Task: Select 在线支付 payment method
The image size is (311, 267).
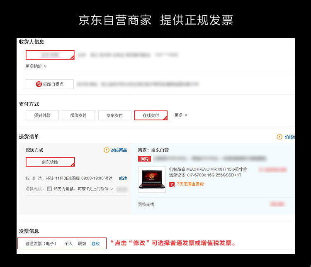Action: click(x=151, y=115)
